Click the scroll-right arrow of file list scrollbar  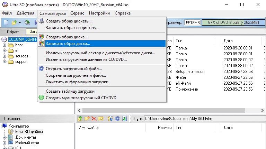[263, 110]
